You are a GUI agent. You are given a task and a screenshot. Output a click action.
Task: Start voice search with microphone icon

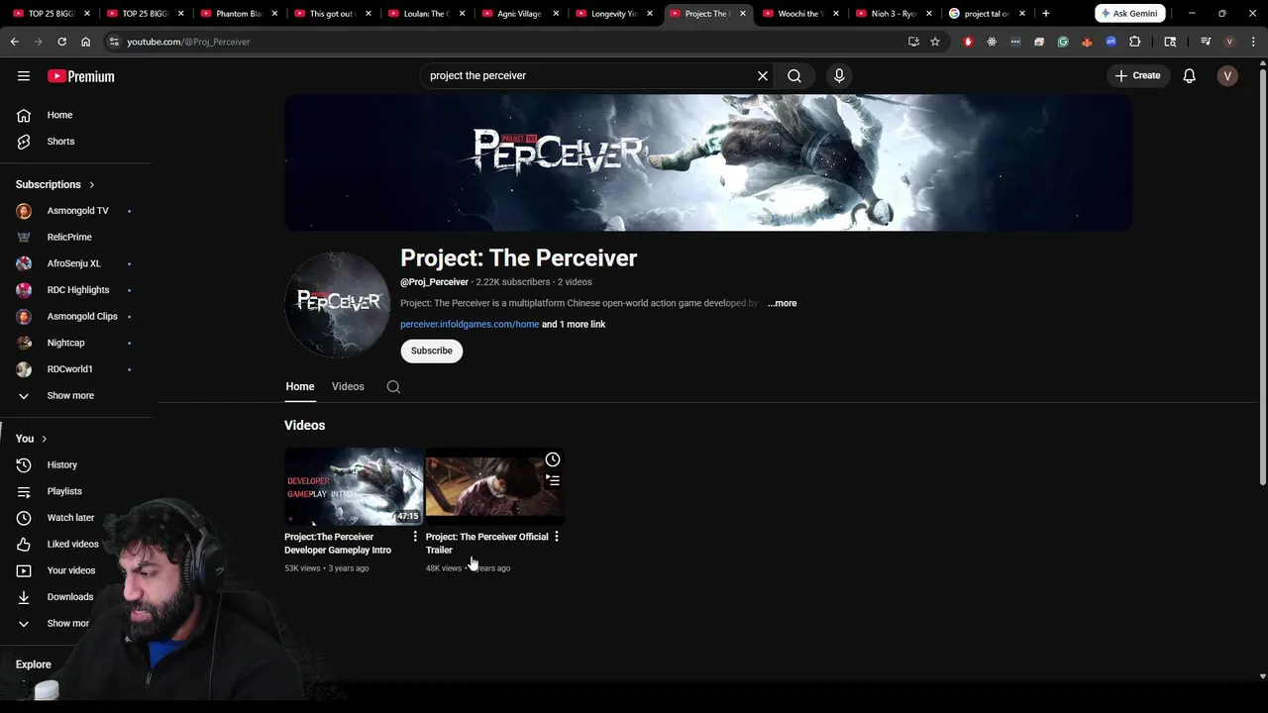point(839,76)
